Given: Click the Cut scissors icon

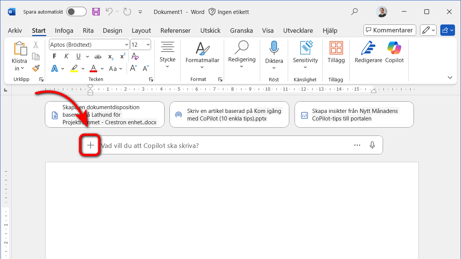Looking at the screenshot, I should tap(36, 44).
